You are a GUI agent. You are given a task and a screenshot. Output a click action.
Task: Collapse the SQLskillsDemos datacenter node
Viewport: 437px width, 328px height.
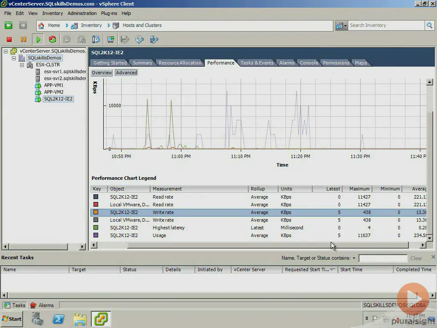(x=14, y=58)
